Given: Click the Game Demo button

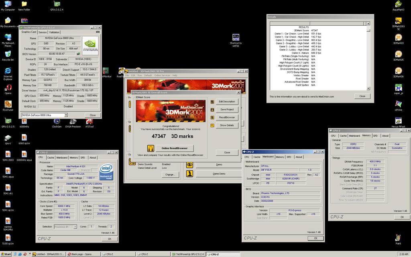Looking at the screenshot, I should (219, 173).
